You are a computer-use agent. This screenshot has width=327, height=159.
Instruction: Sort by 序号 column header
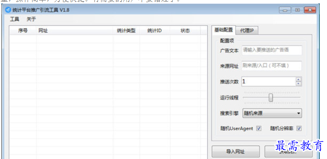coord(23,31)
